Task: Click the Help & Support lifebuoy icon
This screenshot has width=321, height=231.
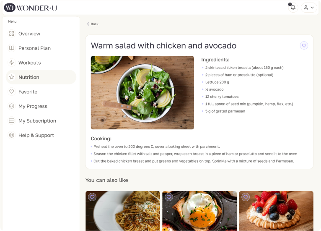Action: [x=12, y=135]
